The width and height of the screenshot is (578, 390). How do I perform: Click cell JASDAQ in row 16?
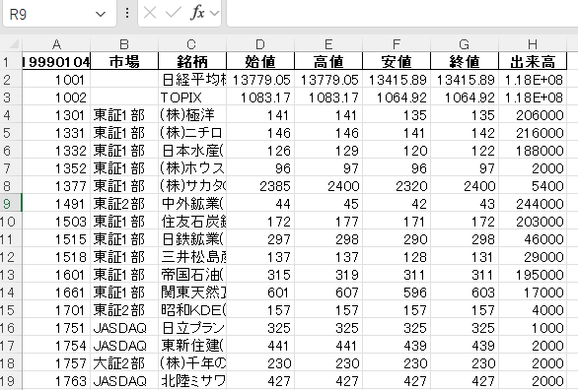[124, 327]
